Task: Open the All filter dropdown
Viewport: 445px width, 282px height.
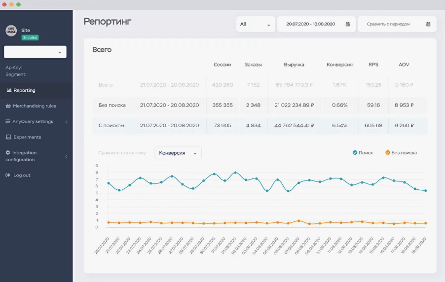Action: click(256, 24)
